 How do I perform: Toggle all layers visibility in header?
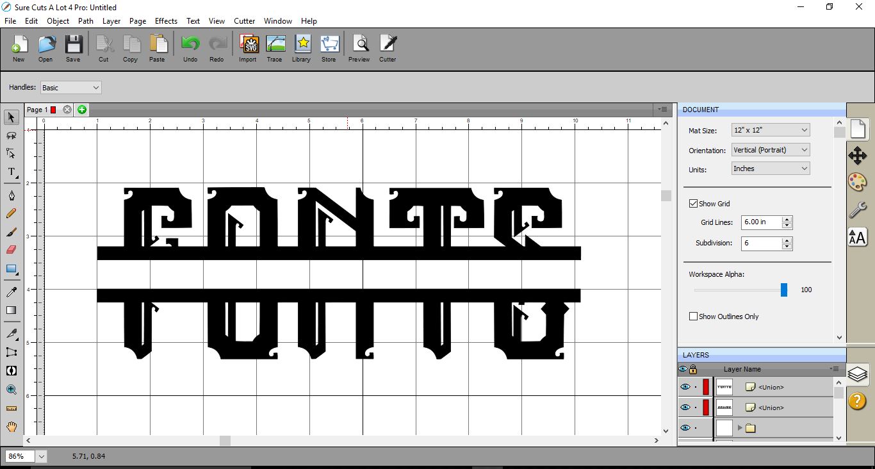[683, 369]
